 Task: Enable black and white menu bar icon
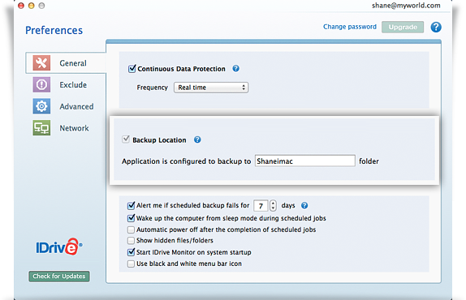131,264
